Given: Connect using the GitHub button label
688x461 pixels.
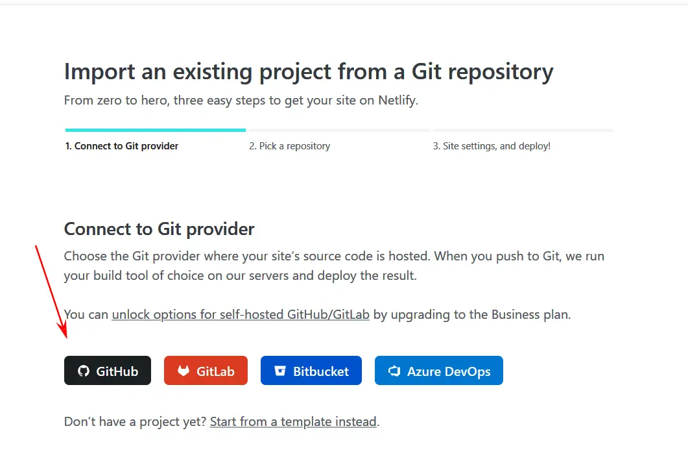Looking at the screenshot, I should 117,371.
